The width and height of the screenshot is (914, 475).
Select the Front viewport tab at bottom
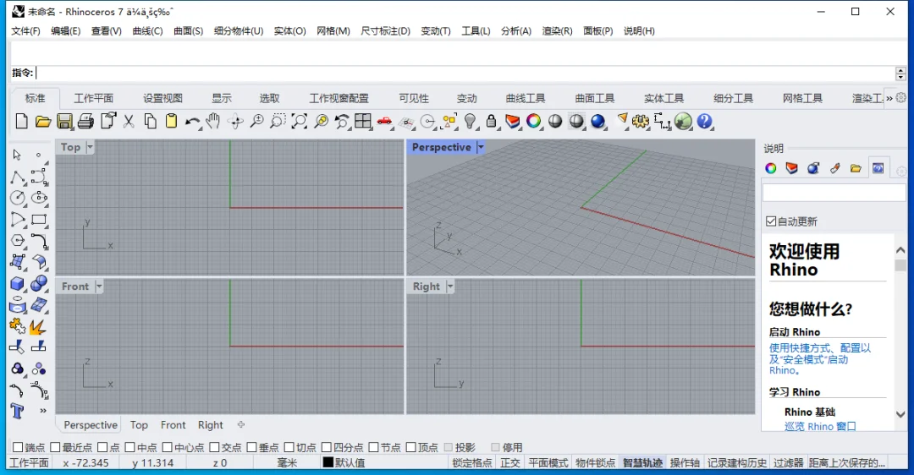(173, 425)
